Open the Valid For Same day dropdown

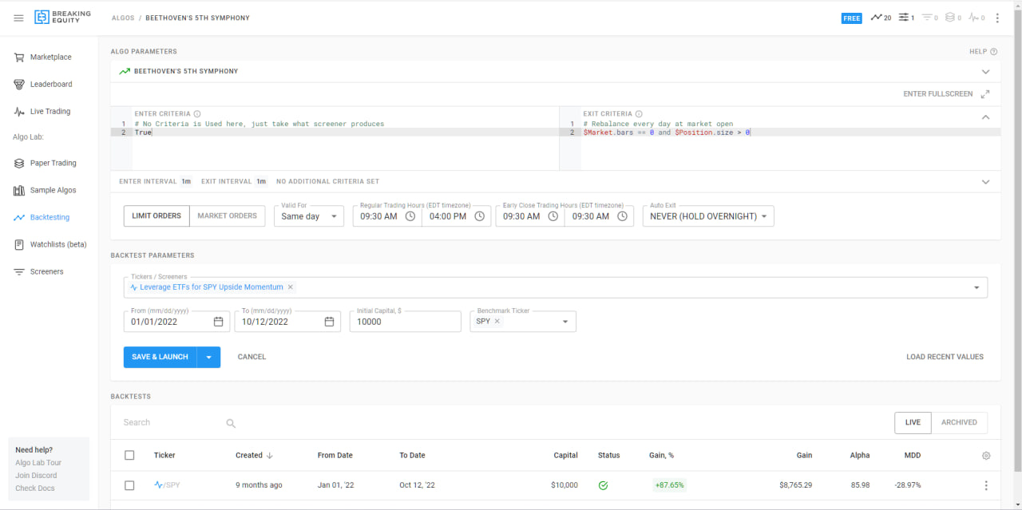click(x=309, y=216)
